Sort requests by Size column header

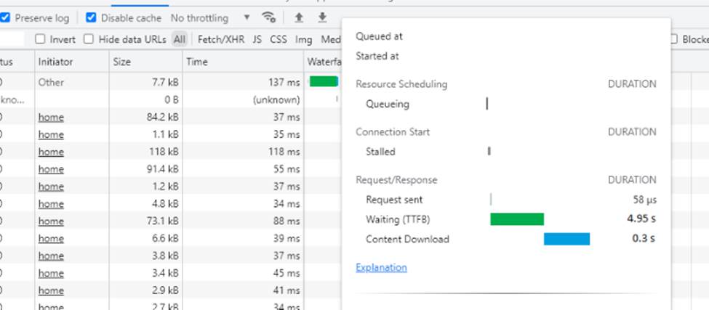pos(122,62)
